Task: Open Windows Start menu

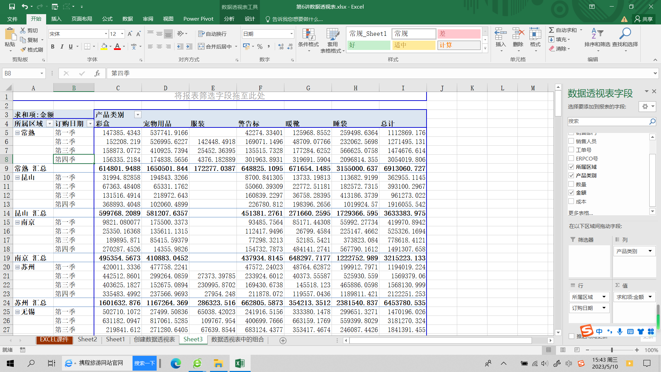Action: click(x=10, y=363)
